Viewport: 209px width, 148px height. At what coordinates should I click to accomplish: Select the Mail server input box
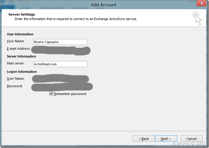[x=60, y=64]
